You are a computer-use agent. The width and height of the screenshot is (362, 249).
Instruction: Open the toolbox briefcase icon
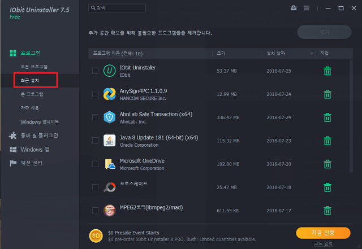pos(294,8)
